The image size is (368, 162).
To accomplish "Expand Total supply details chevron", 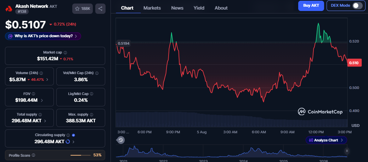I will [45, 121].
